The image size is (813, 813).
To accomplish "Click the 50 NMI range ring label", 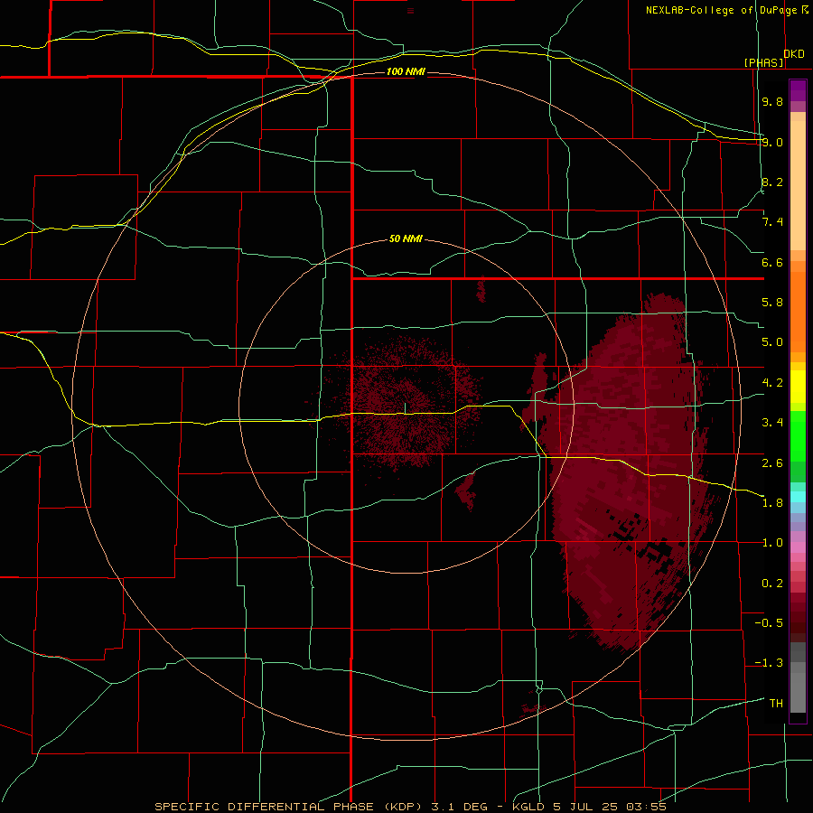I will 406,239.
